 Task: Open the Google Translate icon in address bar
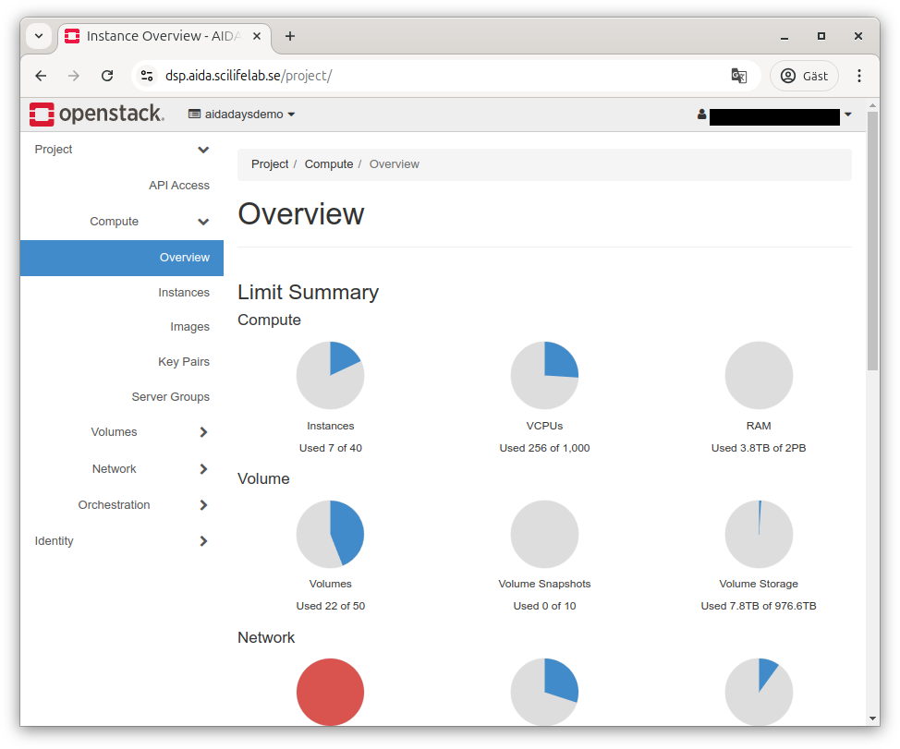738,76
